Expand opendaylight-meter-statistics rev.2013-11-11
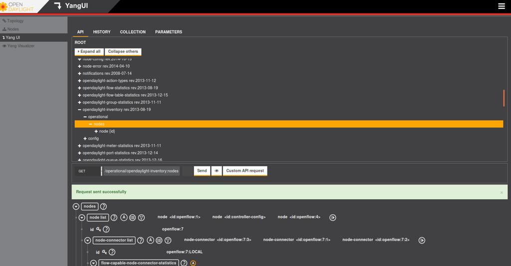This screenshot has width=511, height=266. [x=79, y=146]
